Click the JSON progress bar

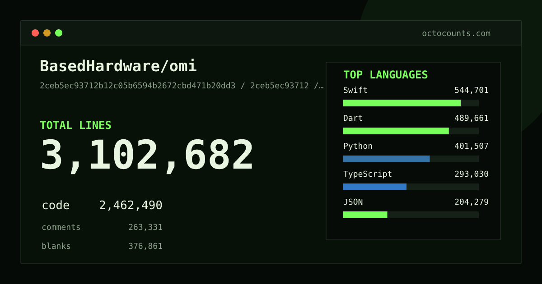(x=411, y=215)
